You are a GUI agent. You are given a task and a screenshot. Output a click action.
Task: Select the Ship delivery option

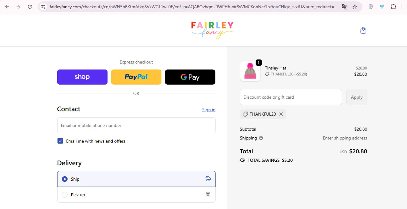(x=136, y=179)
